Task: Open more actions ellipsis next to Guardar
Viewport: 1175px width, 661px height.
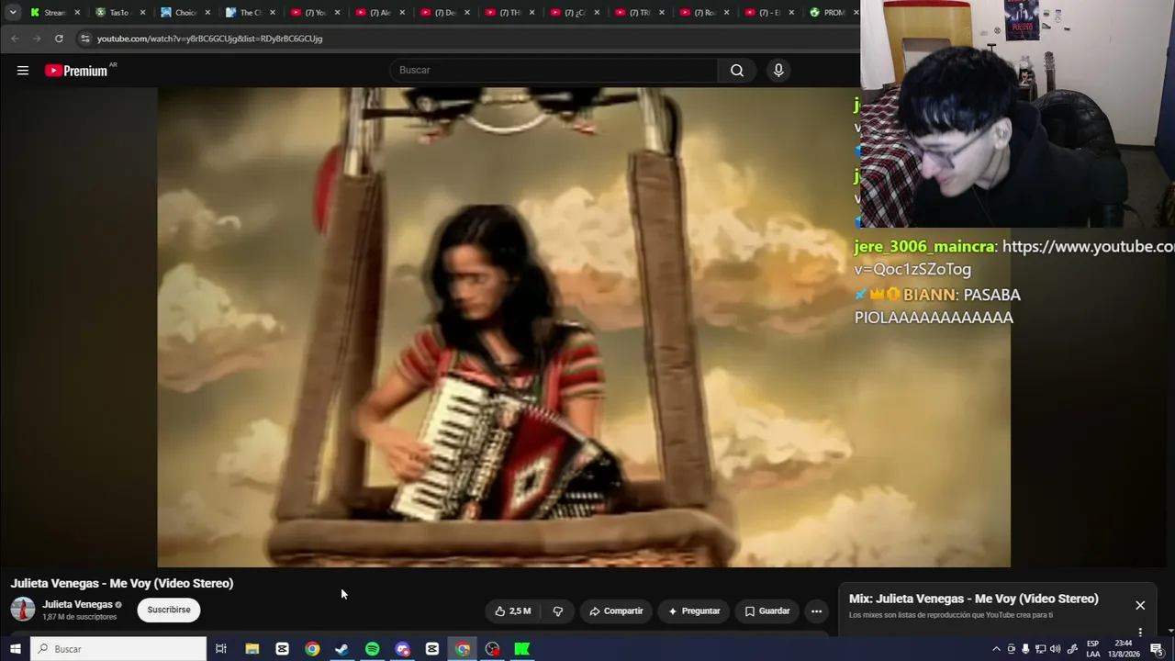Action: [x=816, y=611]
